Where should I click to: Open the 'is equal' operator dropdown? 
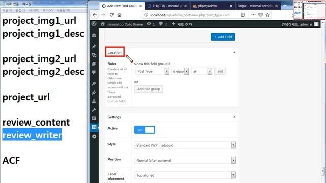(180, 71)
